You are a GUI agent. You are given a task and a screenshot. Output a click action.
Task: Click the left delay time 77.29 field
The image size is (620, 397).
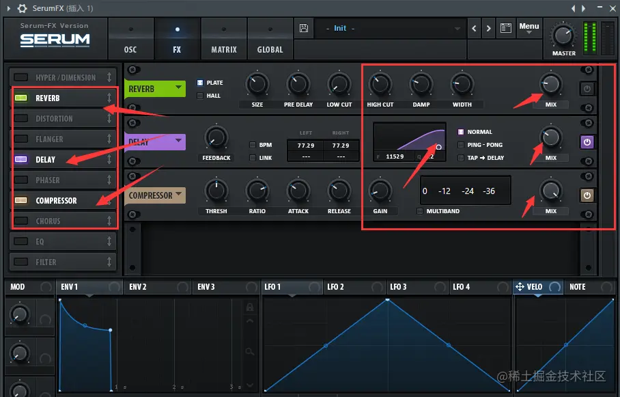point(306,146)
